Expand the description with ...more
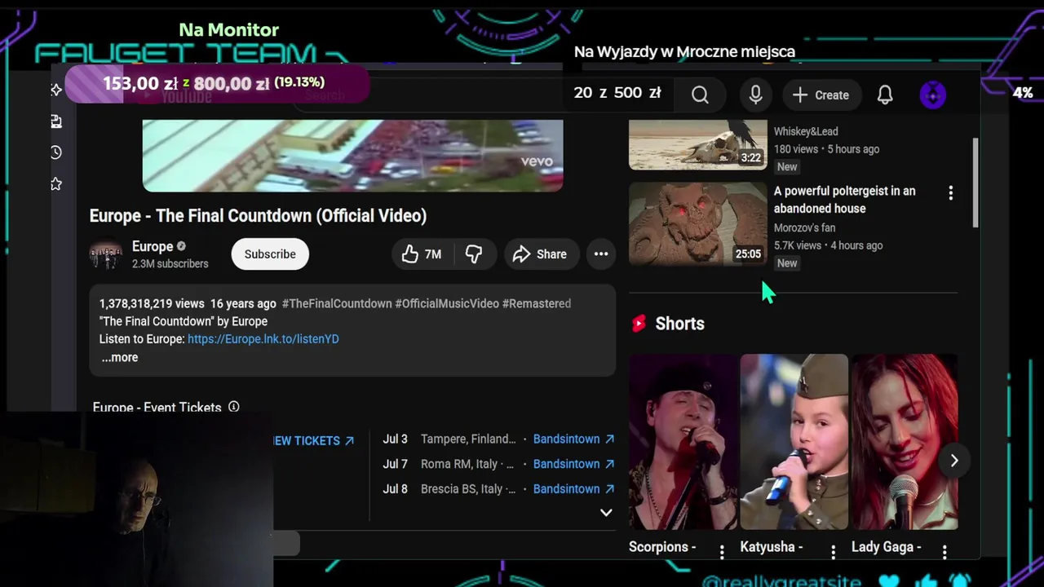The height and width of the screenshot is (587, 1044). [119, 357]
